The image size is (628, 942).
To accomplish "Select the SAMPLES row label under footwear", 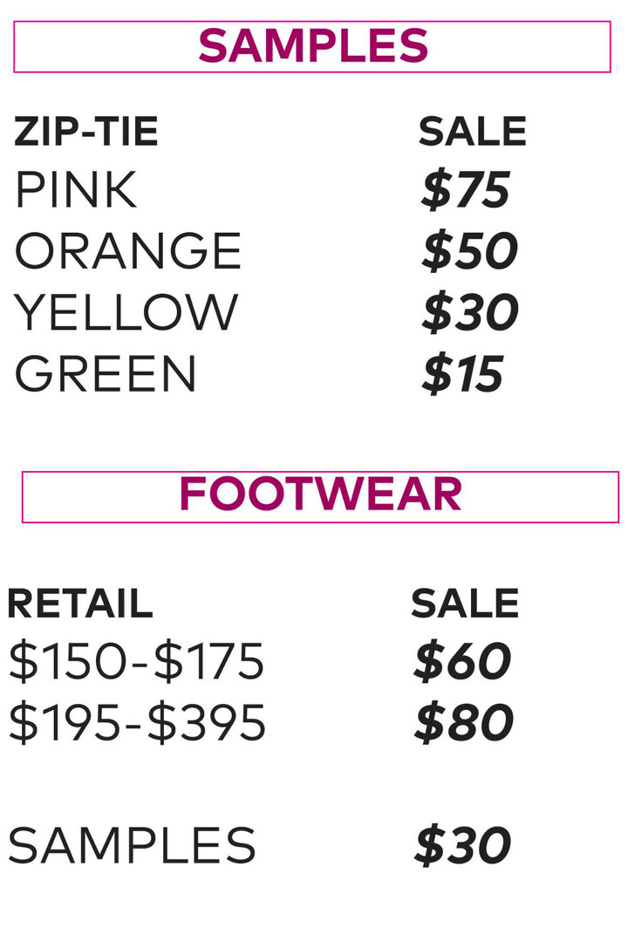I will coord(132,845).
